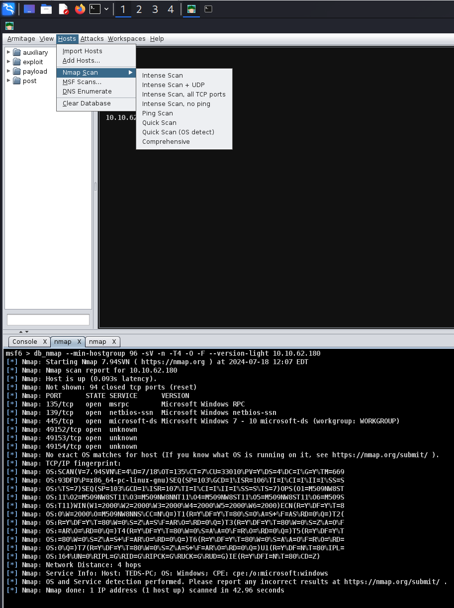Open the Nmap Scan submenu entry
The height and width of the screenshot is (608, 454).
click(96, 73)
